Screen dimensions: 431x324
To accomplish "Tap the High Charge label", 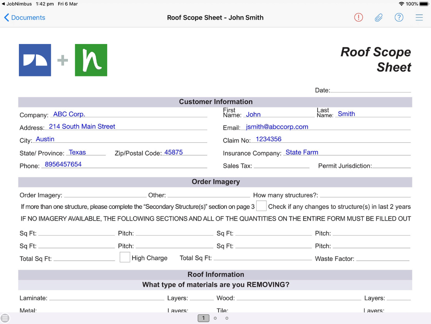I will [x=150, y=258].
